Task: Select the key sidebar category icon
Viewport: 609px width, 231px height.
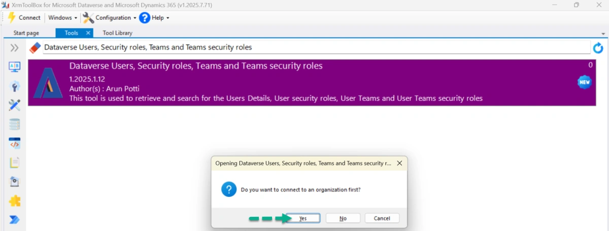Action: pyautogui.click(x=14, y=86)
